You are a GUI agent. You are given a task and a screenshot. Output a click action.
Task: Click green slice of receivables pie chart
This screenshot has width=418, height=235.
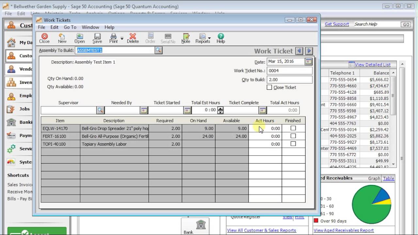[367, 206]
